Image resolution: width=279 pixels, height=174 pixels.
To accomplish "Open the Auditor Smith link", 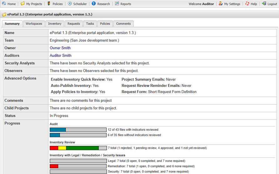I will point(61,56).
